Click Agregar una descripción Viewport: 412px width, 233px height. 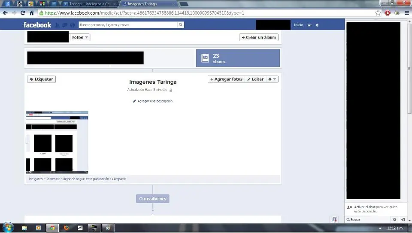pos(153,101)
